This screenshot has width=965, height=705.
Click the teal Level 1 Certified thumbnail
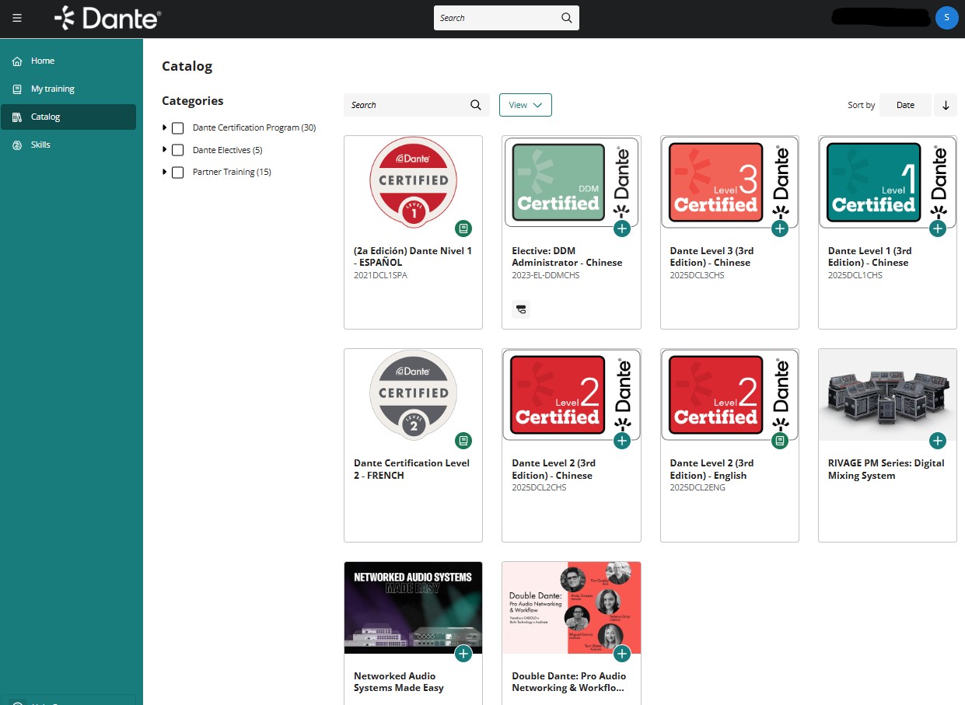(887, 183)
